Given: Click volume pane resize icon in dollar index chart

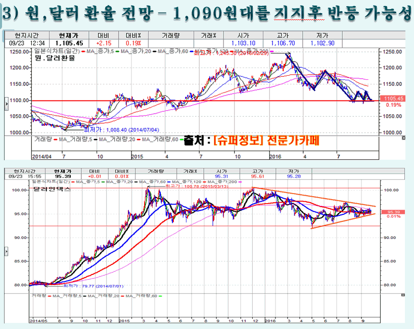Looking at the screenshot, I should pyautogui.click(x=403, y=295).
